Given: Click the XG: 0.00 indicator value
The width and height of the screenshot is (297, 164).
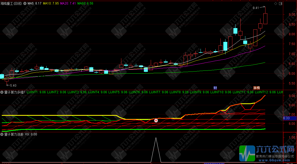Looking at the screenshot, I should click(x=31, y=134).
